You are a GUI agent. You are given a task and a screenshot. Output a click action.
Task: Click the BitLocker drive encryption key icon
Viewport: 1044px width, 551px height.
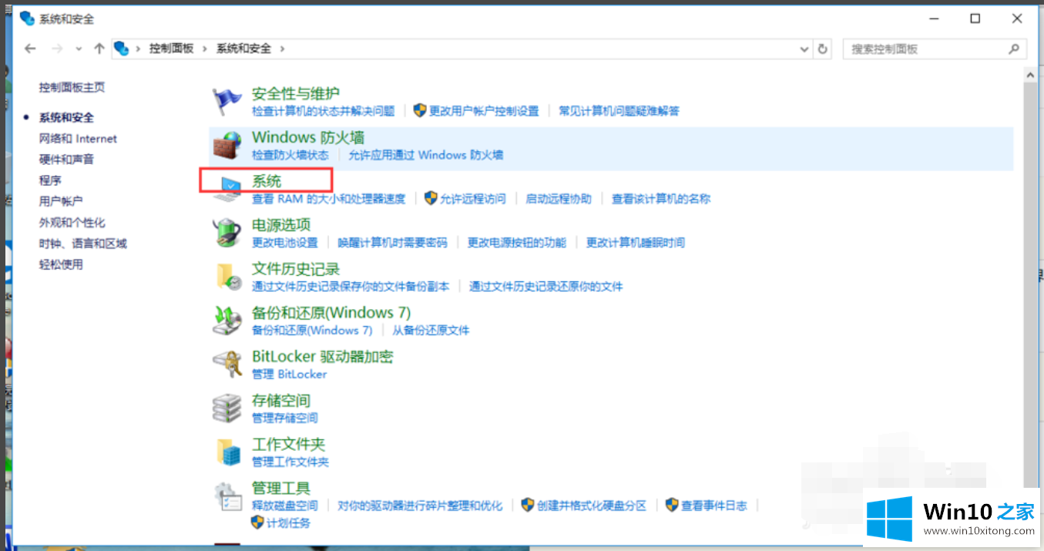tap(227, 364)
